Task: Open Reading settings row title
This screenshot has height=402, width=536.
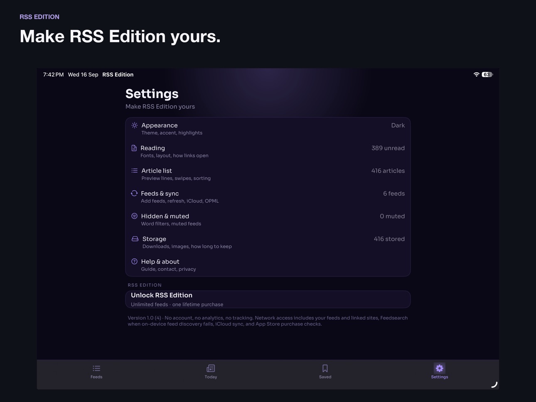Action: [x=152, y=148]
